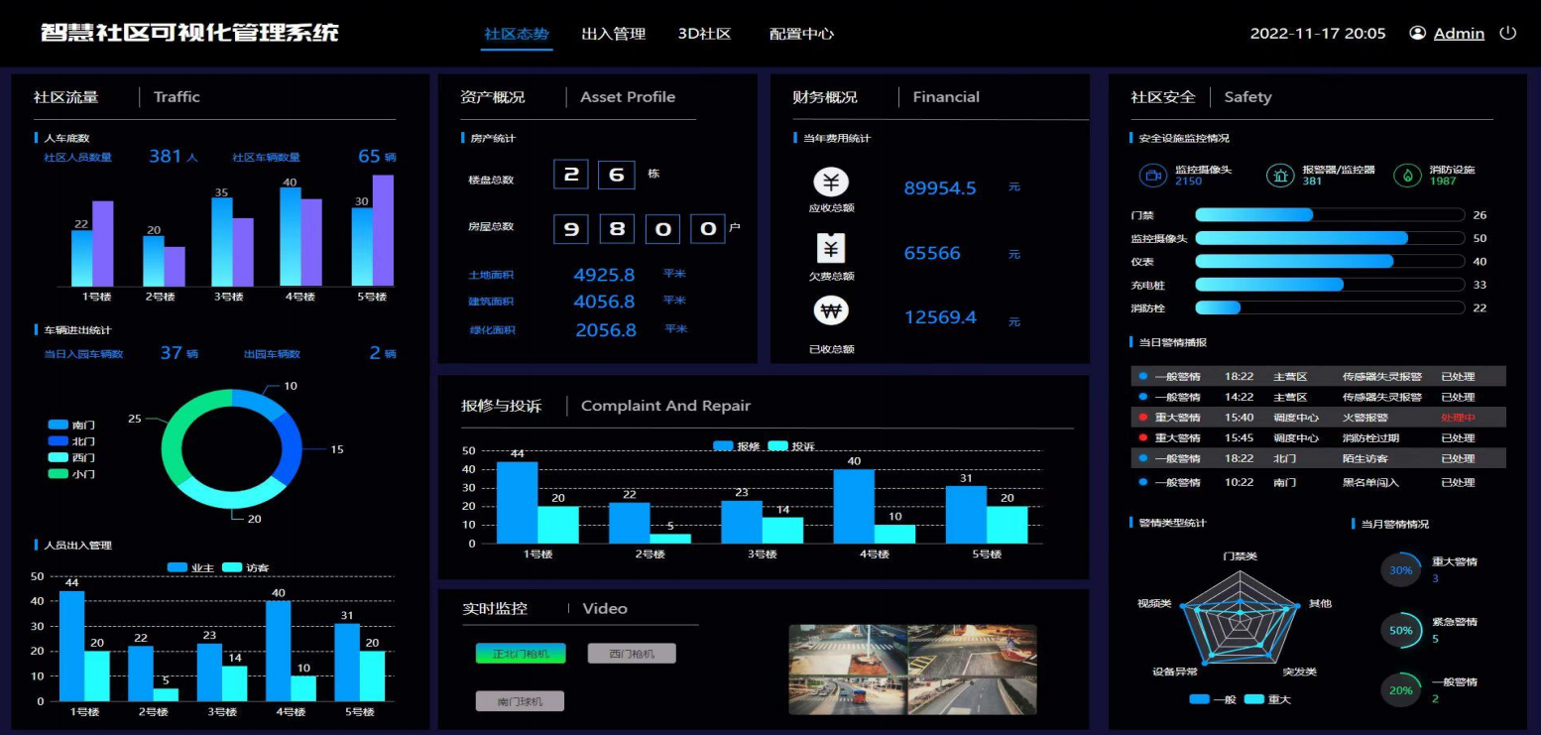
Task: Click the 89954.5 receivable amount
Action: pos(940,188)
